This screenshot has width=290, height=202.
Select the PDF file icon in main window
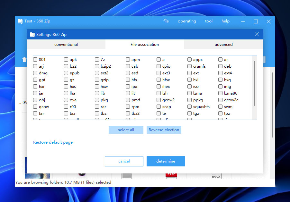(171, 175)
